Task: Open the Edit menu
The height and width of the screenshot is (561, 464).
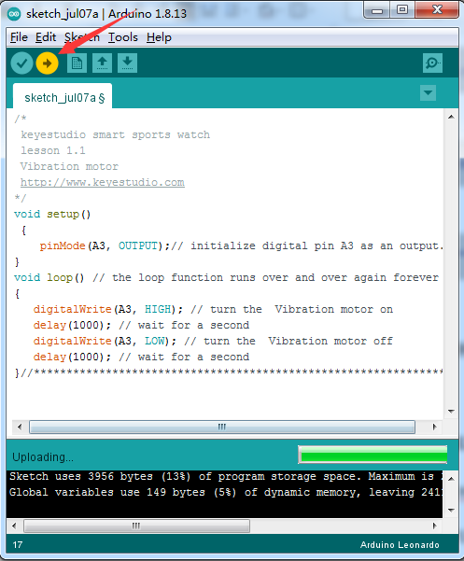Action: pos(46,37)
